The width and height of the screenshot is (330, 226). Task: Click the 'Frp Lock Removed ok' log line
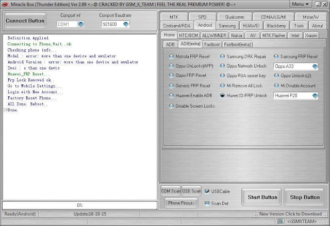coord(31,80)
